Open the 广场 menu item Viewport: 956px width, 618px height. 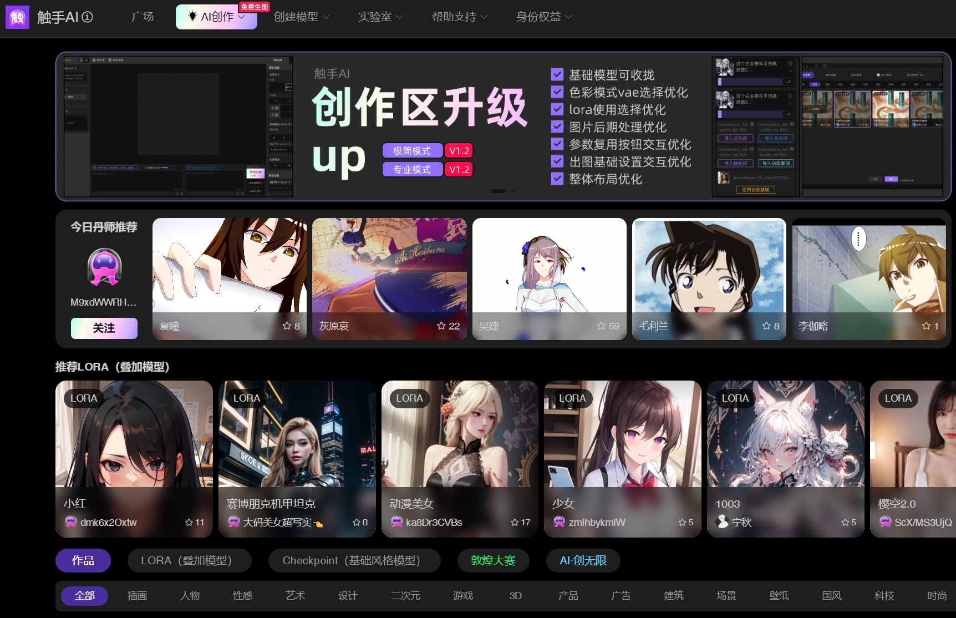click(x=142, y=17)
